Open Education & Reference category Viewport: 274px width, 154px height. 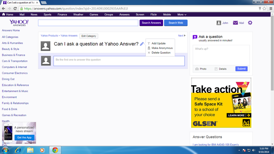(x=15, y=85)
